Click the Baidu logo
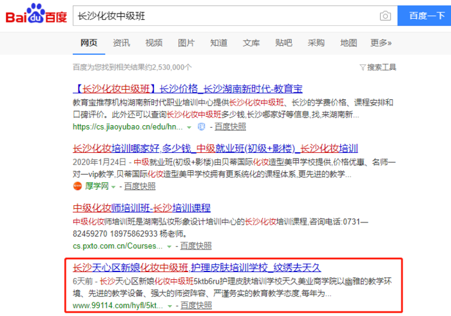 coord(36,14)
